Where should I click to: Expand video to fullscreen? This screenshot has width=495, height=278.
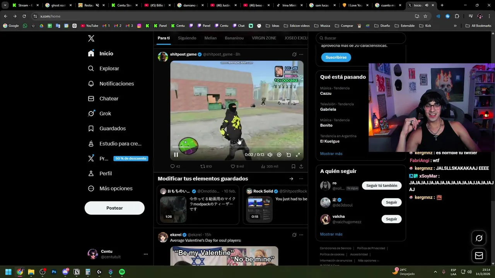click(298, 155)
